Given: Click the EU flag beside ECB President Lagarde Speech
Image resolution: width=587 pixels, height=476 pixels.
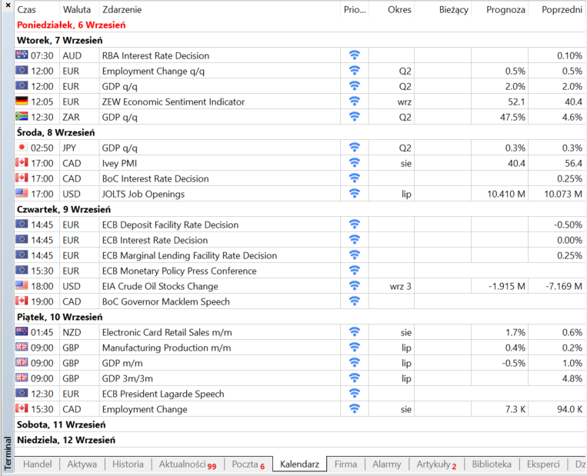Looking at the screenshot, I should click(x=22, y=393).
